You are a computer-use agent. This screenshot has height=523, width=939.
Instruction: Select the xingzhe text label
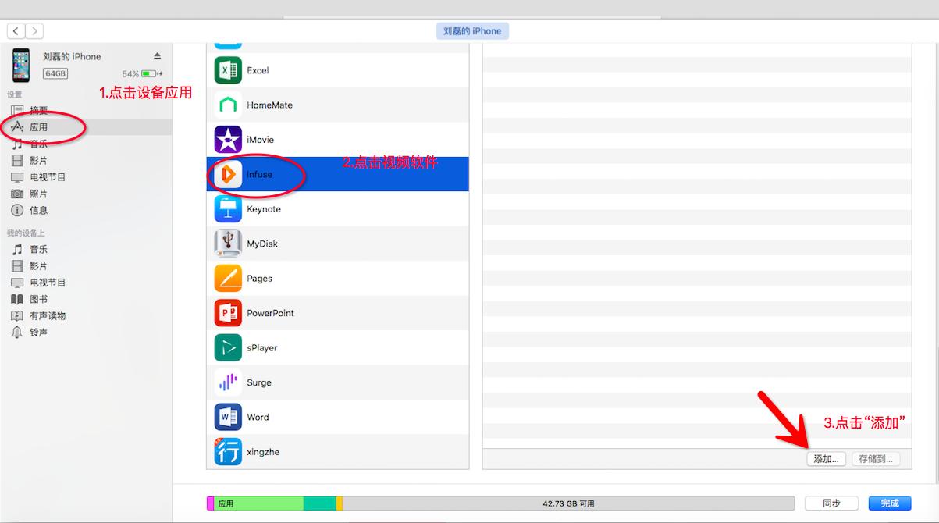coord(263,452)
